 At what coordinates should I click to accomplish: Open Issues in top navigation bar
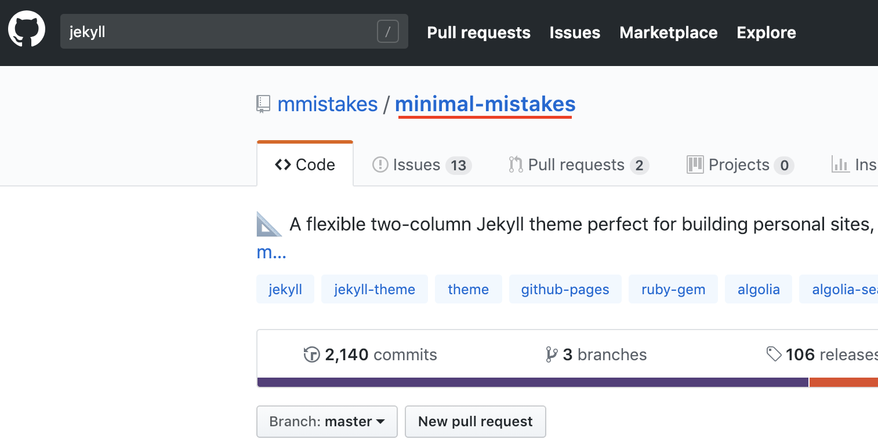tap(575, 32)
